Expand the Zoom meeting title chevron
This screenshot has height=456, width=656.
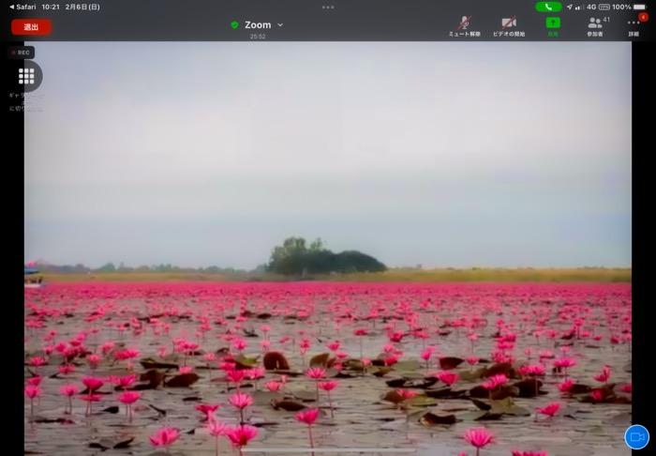click(x=280, y=25)
